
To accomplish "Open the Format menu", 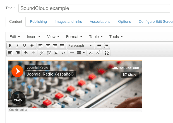I will [x=74, y=37].
